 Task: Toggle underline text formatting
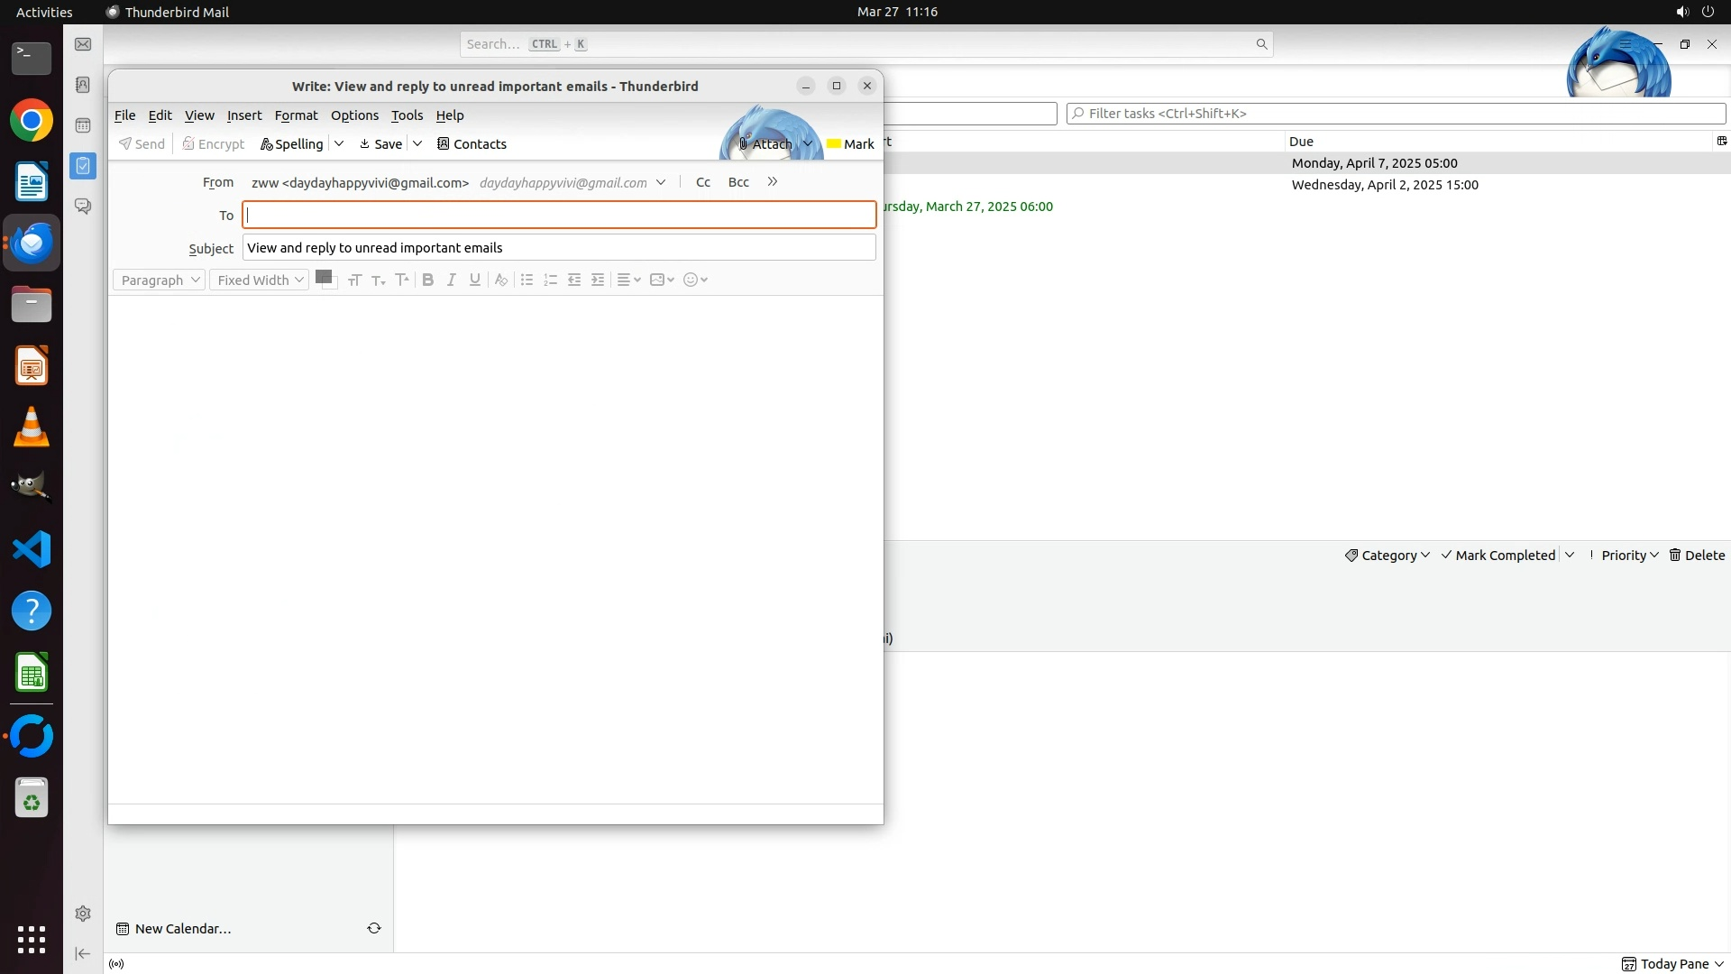pyautogui.click(x=475, y=280)
